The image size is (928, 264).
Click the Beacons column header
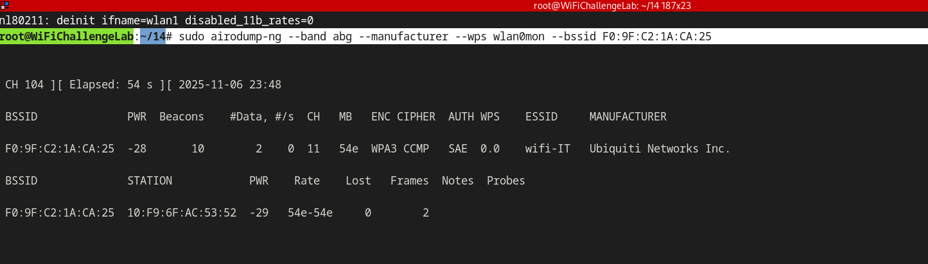[x=181, y=117]
